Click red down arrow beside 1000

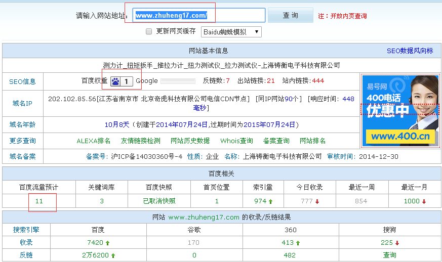[x=424, y=201]
